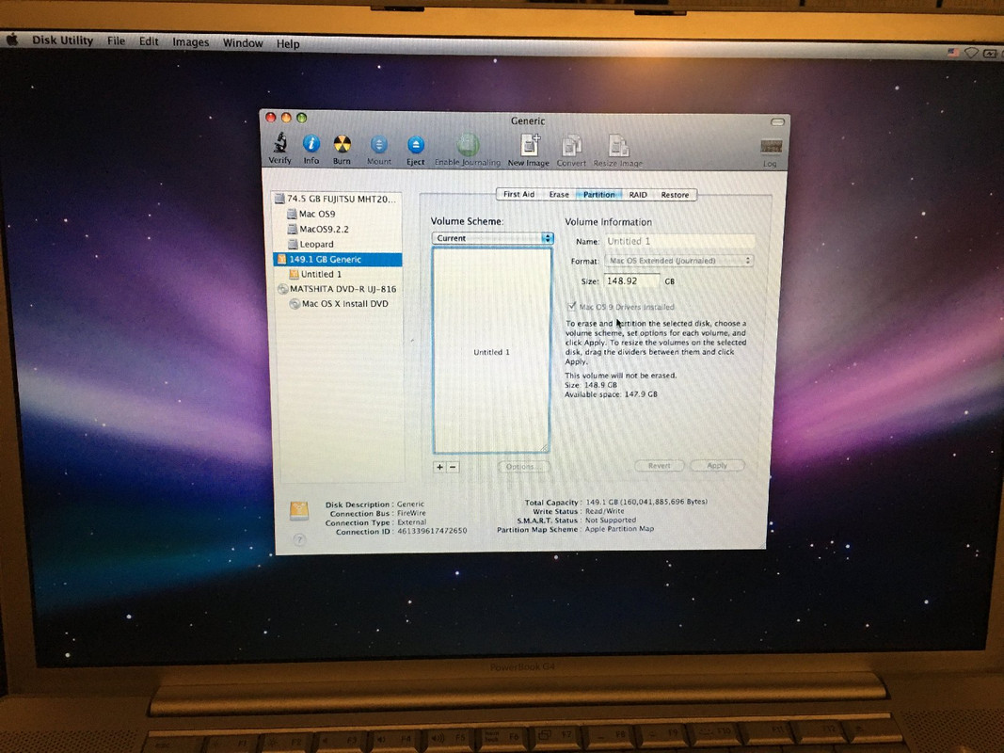The image size is (1004, 753).
Task: Select the Leopard volume
Action: [311, 244]
